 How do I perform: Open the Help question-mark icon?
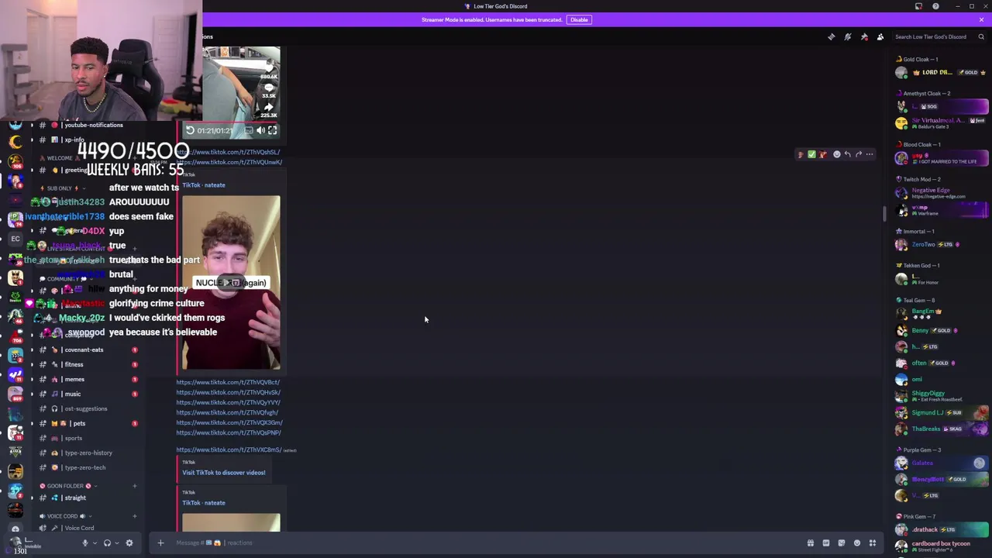[x=935, y=6]
